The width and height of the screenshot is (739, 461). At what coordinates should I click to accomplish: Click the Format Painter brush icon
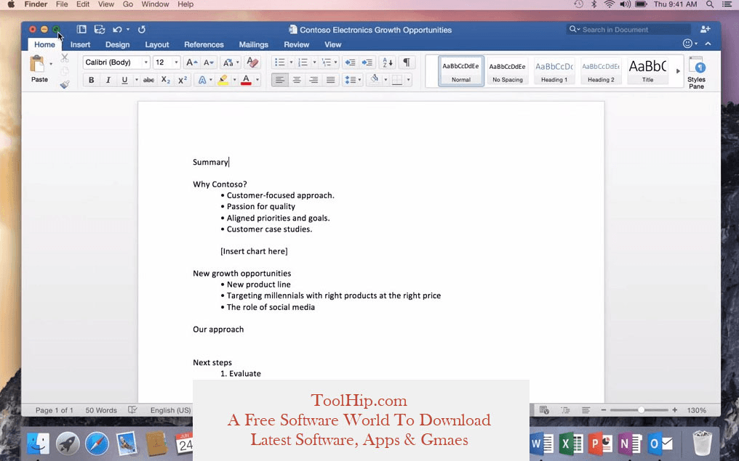65,85
